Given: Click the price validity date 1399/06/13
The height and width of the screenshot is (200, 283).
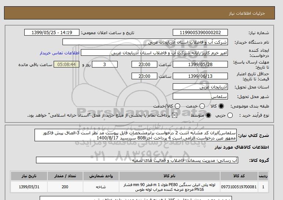Looking at the screenshot, I should 200,76.
